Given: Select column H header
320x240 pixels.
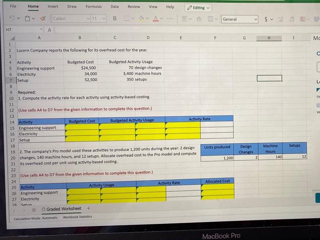Looking at the screenshot, I should click(269, 38).
